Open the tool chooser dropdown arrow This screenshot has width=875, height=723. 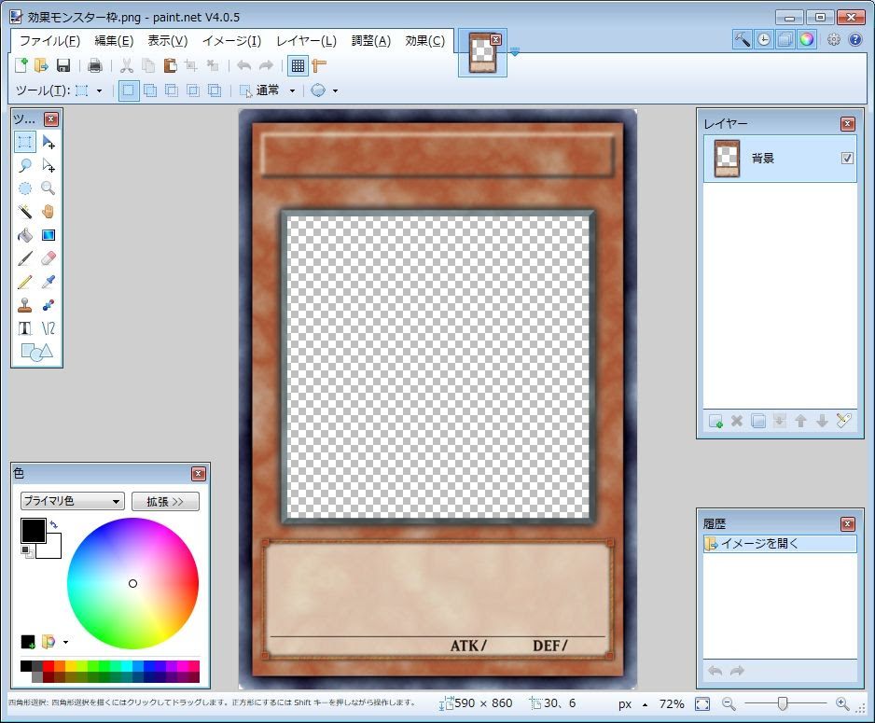pyautogui.click(x=99, y=90)
